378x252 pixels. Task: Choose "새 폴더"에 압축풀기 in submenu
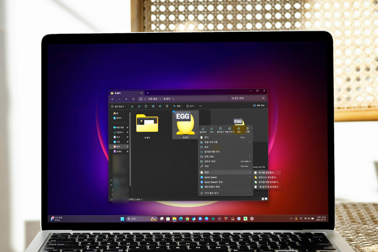pos(267,187)
